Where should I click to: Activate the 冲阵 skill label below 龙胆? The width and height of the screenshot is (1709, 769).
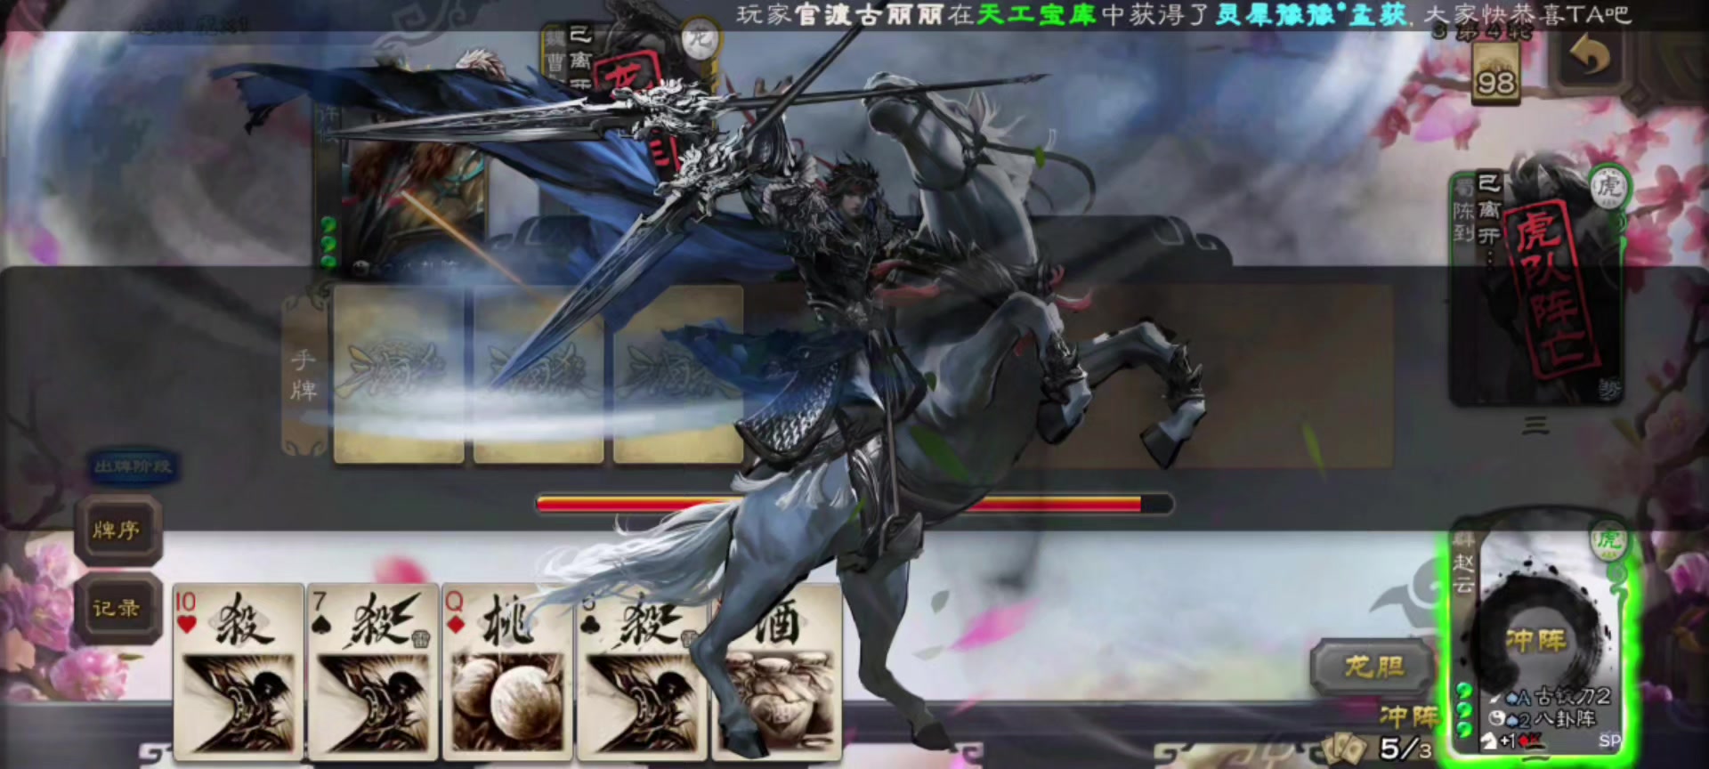pos(1408,716)
